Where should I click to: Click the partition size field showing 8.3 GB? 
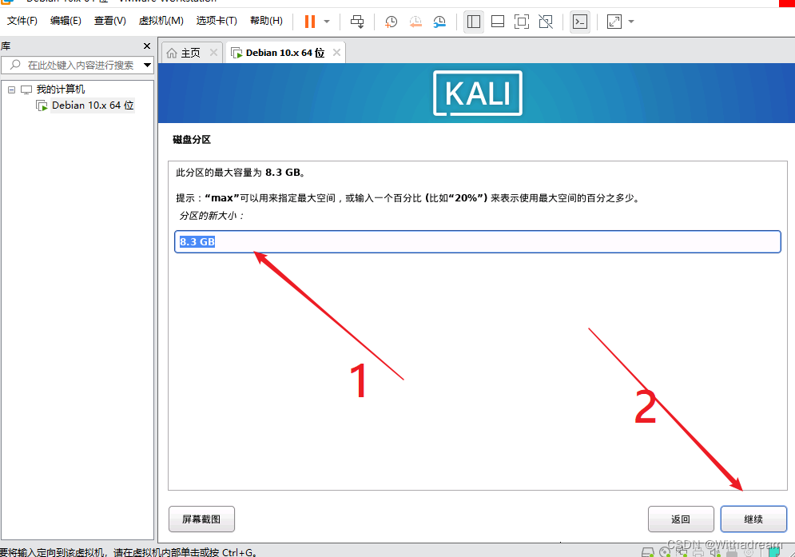pos(477,241)
